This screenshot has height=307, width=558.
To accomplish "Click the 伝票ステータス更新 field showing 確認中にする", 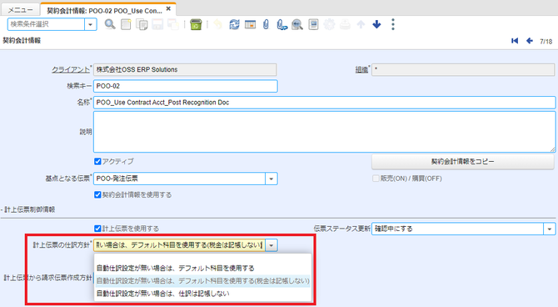I will [x=458, y=229].
